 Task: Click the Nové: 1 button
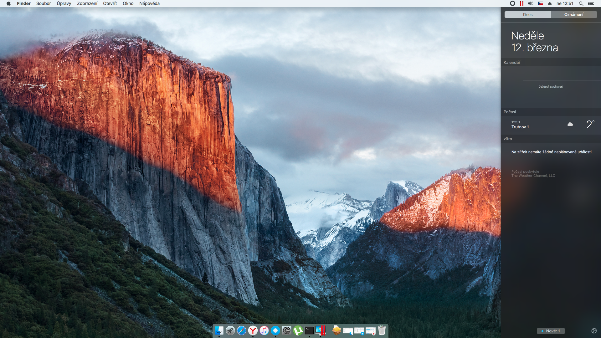tap(551, 331)
